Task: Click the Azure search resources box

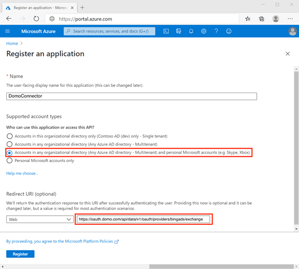Action: point(109,31)
